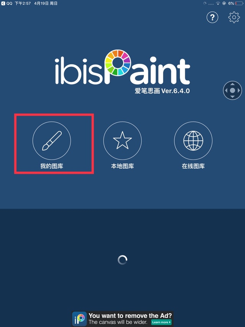Click the ibisPaint icon in the ad banner
The image size is (245, 327).
point(79,319)
